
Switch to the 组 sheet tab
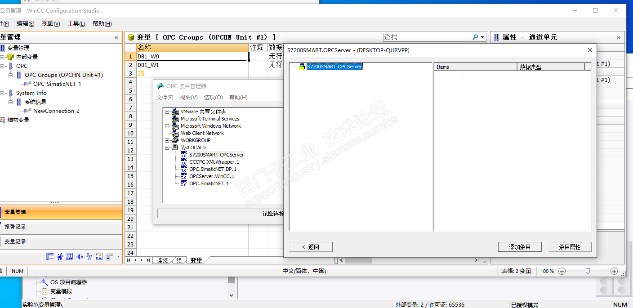(179, 260)
